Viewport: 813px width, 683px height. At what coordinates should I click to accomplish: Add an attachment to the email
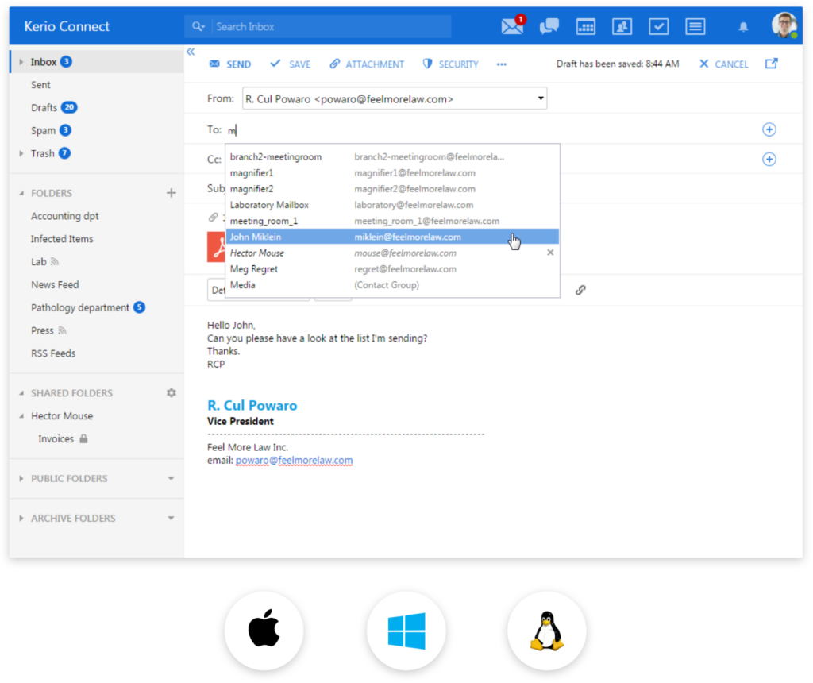point(367,64)
